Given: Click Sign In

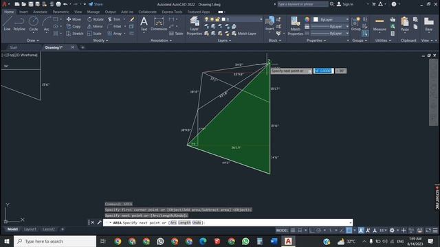Looking at the screenshot, I should 345,4.
